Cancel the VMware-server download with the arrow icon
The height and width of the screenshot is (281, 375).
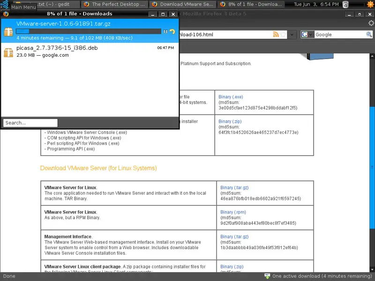point(172,31)
